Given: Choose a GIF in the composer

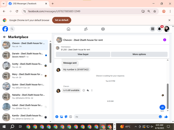Looking at the screenshot, I should click(x=71, y=117).
